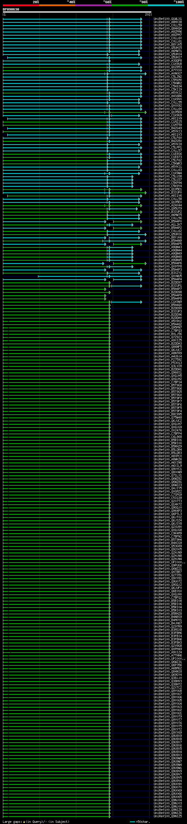Select the UniRef100_C5K634 label
The height and width of the screenshot is (824, 187).
click(x=168, y=86)
